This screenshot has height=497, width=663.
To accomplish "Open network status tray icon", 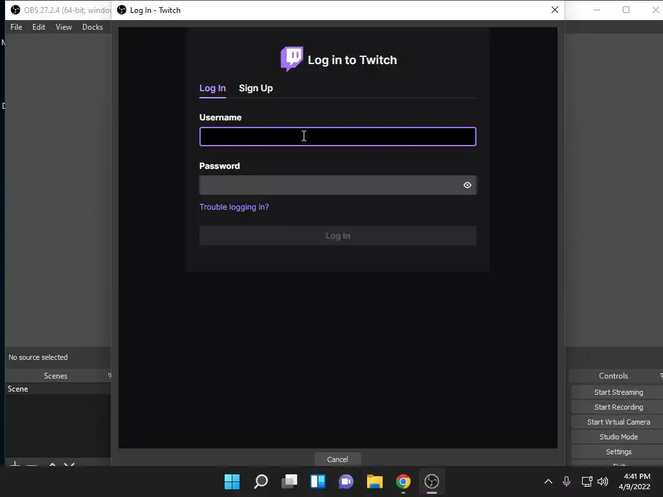I will pos(587,481).
